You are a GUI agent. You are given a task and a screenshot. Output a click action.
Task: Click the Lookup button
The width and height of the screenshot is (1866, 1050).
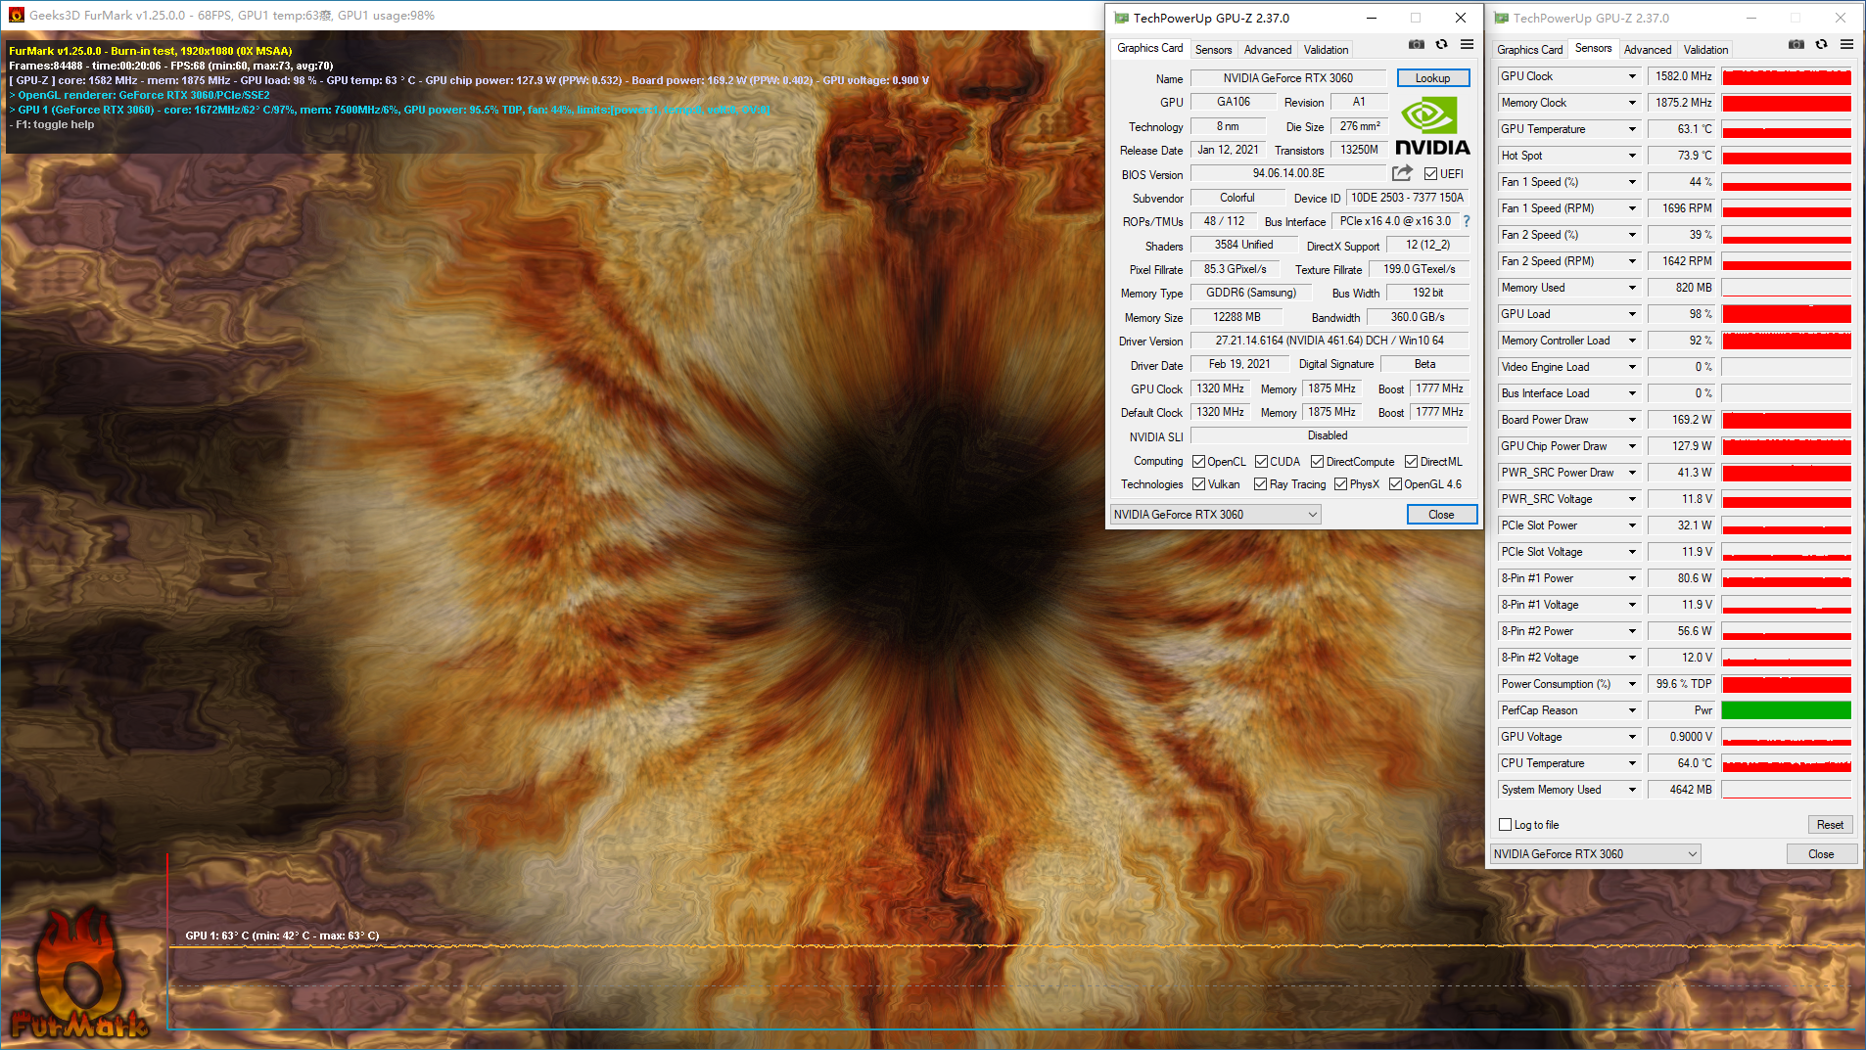tap(1432, 78)
